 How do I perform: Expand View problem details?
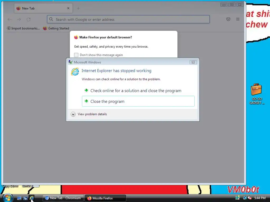[89, 114]
